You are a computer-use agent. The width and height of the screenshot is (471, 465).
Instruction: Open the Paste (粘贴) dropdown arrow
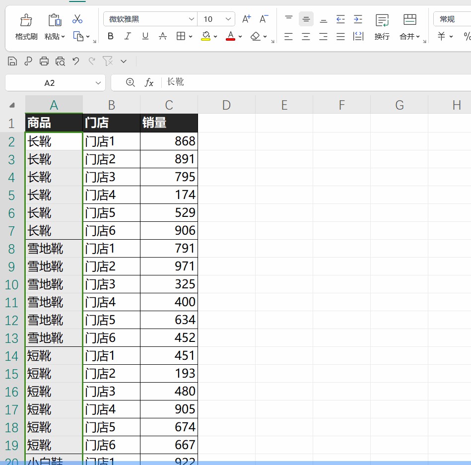coord(63,37)
